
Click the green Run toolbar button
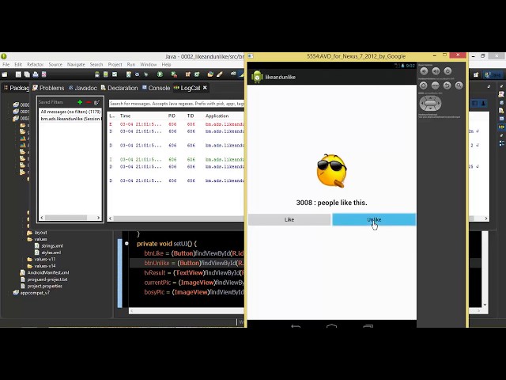click(160, 74)
